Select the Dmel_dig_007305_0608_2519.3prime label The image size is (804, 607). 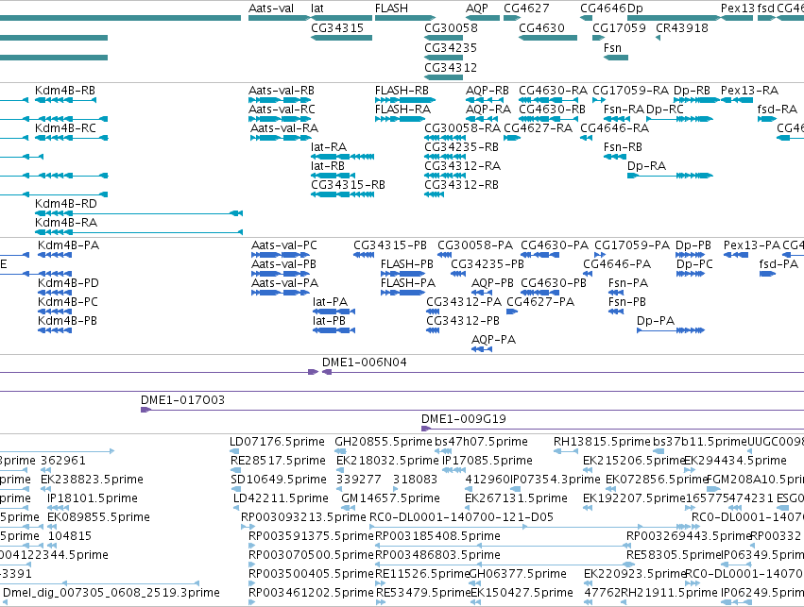(111, 592)
